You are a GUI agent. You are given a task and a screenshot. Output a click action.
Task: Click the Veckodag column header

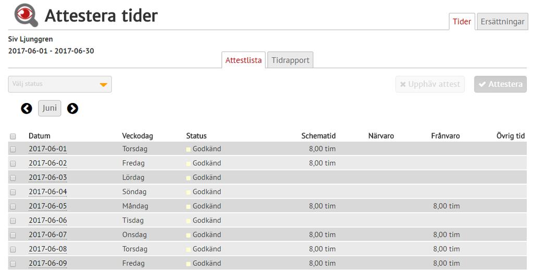coord(138,136)
